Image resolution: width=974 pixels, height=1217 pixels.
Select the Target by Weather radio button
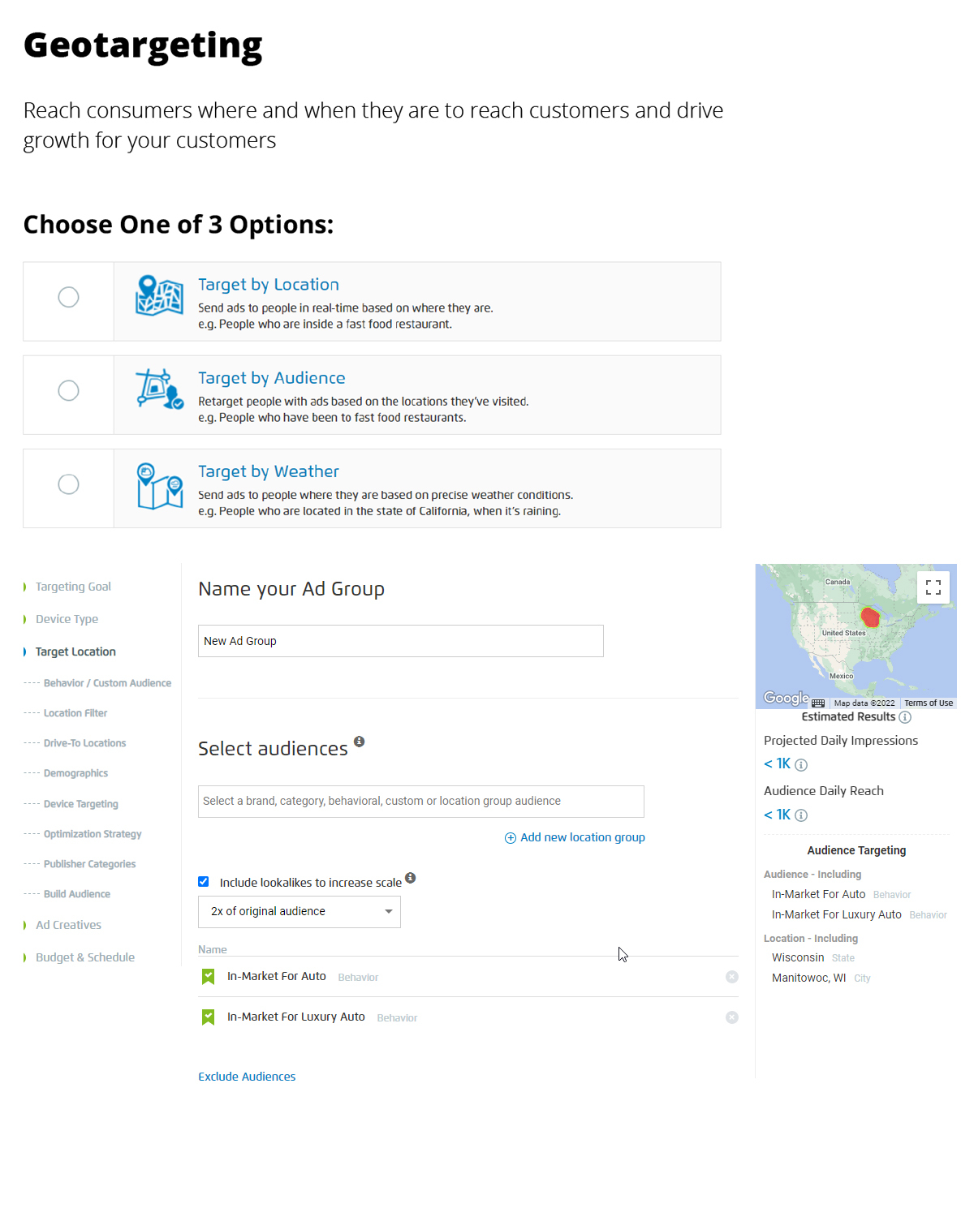pos(69,484)
